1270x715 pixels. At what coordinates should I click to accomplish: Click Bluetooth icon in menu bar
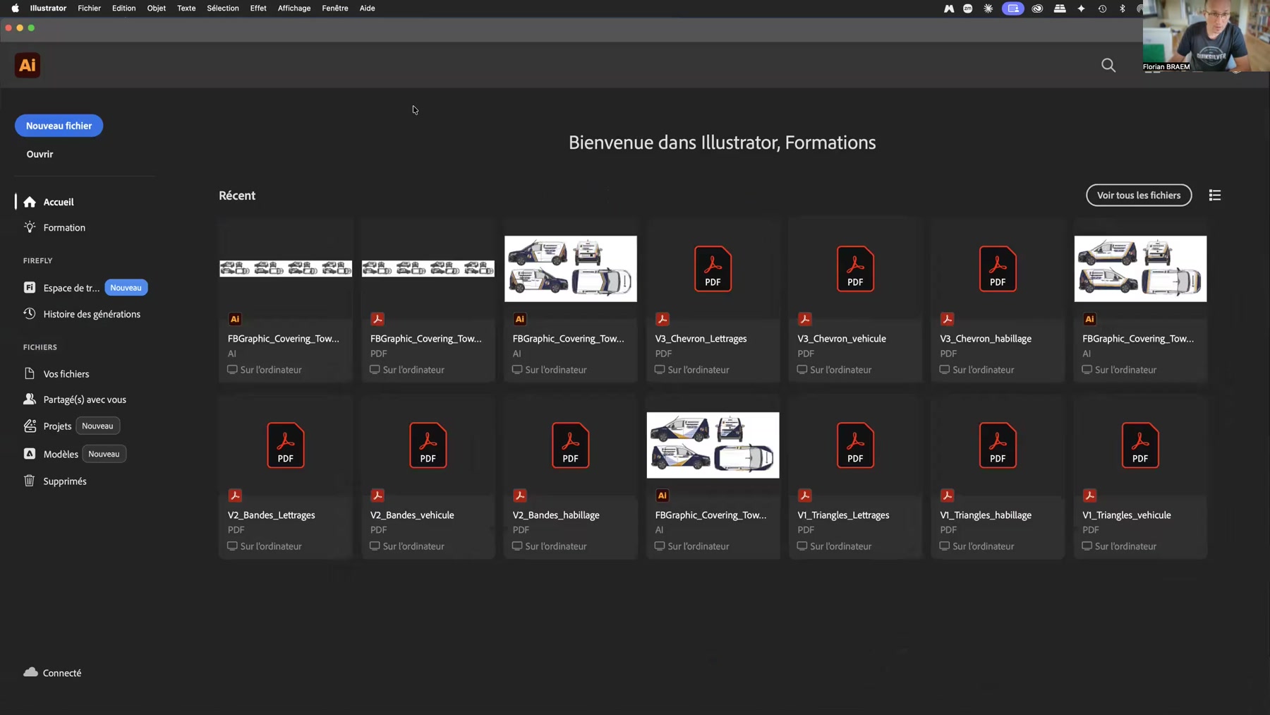(1123, 8)
